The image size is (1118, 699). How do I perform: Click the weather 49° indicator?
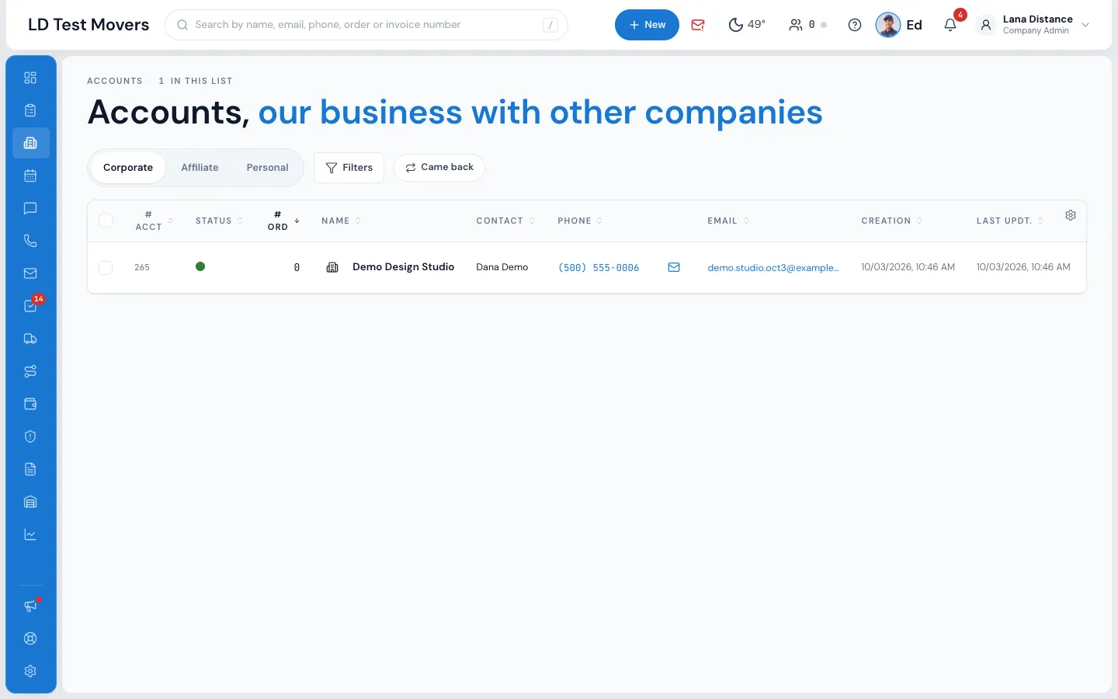click(747, 25)
